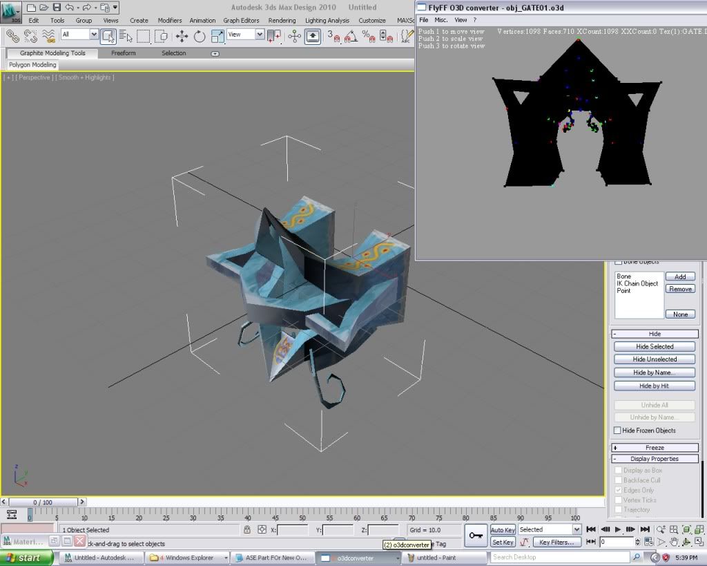
Task: Activate the Select and Link tool
Action: (12, 35)
